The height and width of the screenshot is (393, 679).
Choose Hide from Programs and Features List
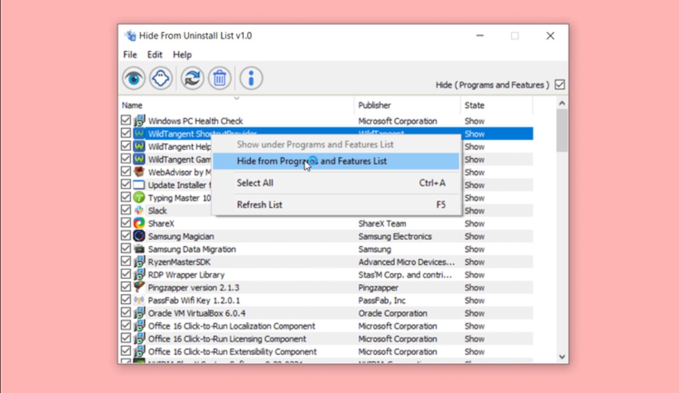(336, 161)
